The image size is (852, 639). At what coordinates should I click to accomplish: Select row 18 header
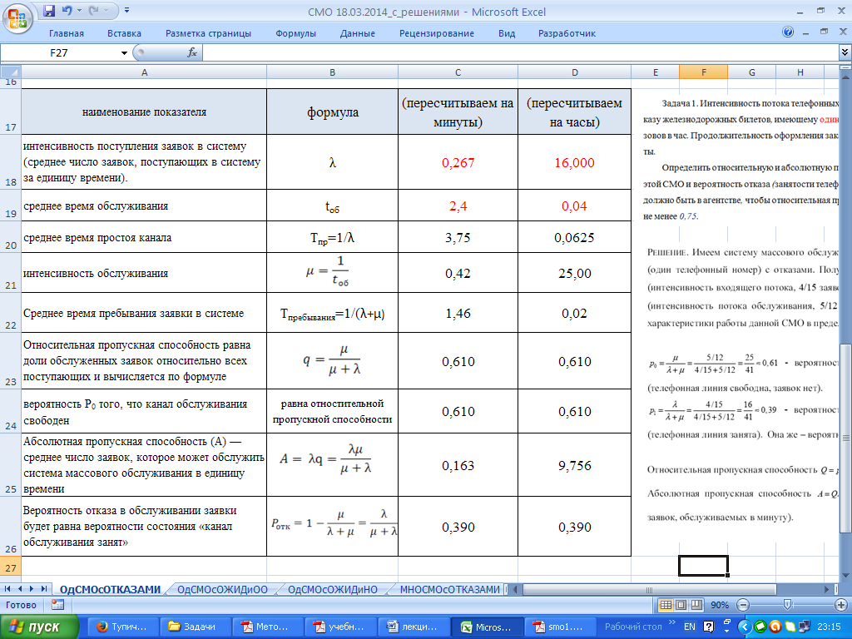[x=10, y=162]
